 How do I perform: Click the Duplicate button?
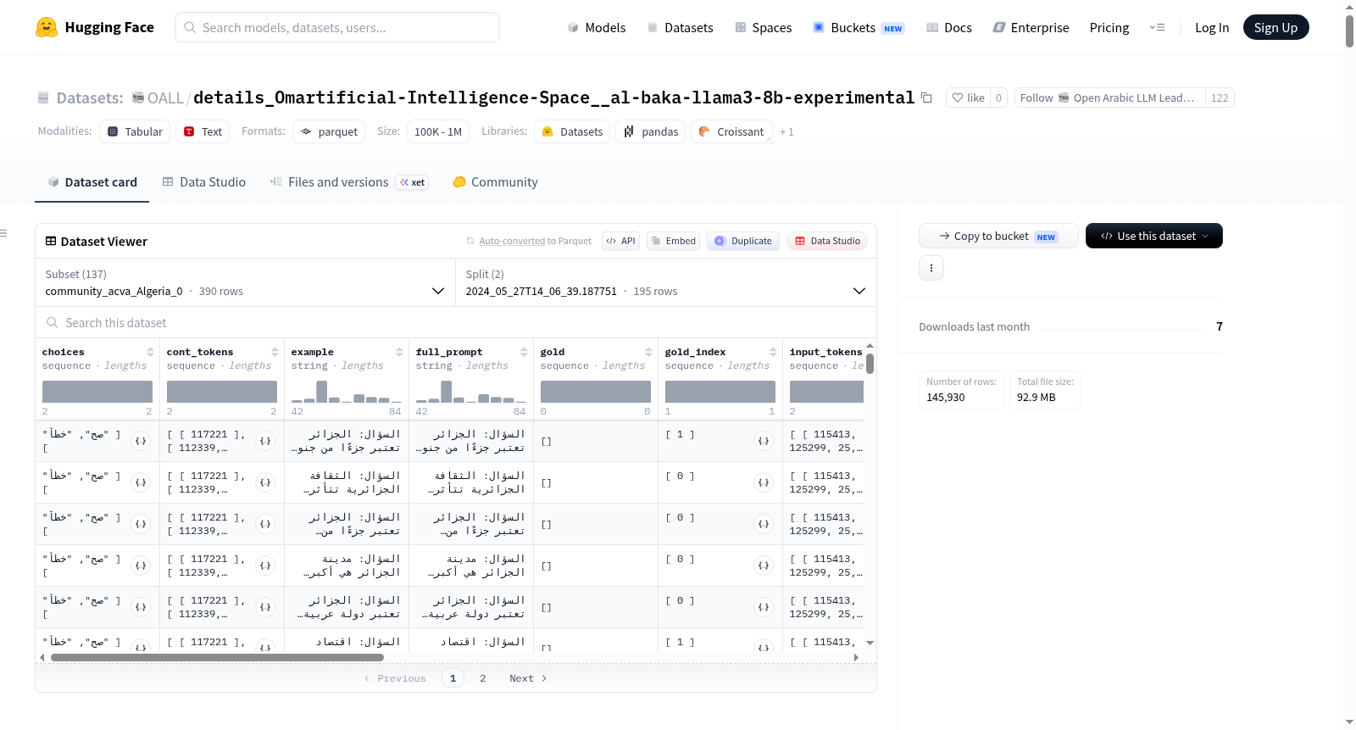point(743,241)
